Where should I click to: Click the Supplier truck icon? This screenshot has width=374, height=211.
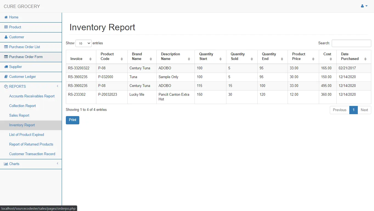[6, 67]
